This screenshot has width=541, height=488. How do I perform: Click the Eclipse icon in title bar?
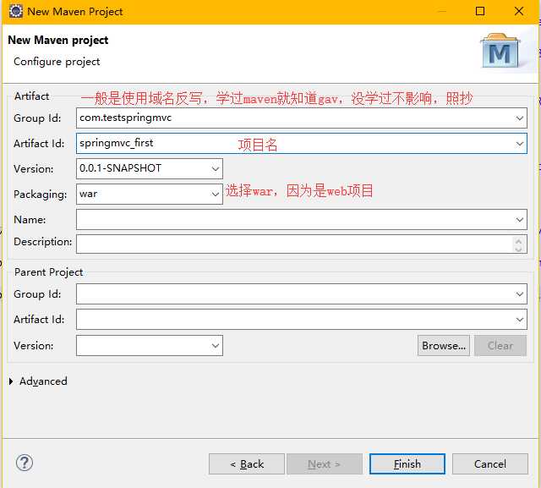pyautogui.click(x=15, y=11)
